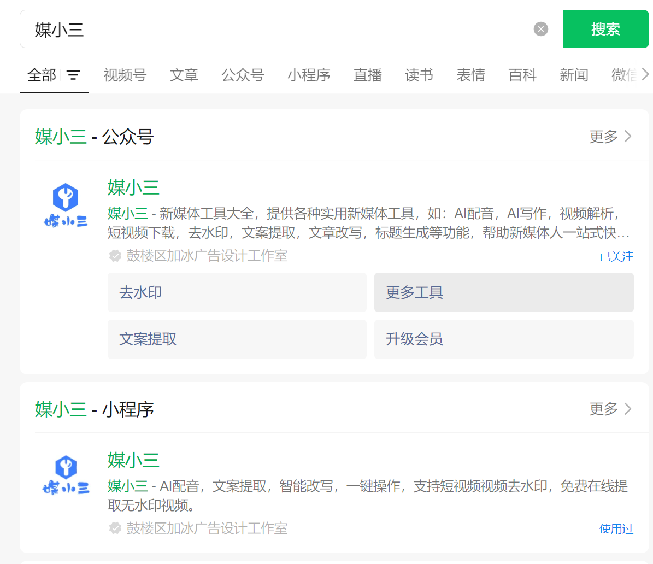This screenshot has width=653, height=564.
Task: Click the 媒小三 - 公众号 section heading
Action: [x=94, y=137]
